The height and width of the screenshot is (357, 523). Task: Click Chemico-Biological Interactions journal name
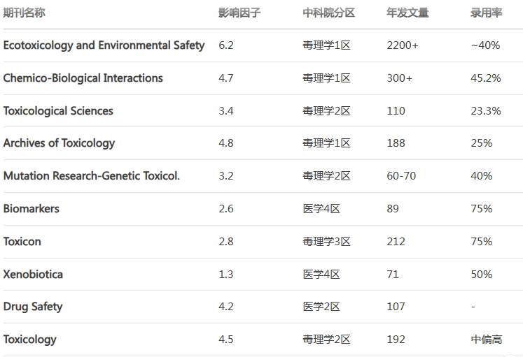pos(83,78)
